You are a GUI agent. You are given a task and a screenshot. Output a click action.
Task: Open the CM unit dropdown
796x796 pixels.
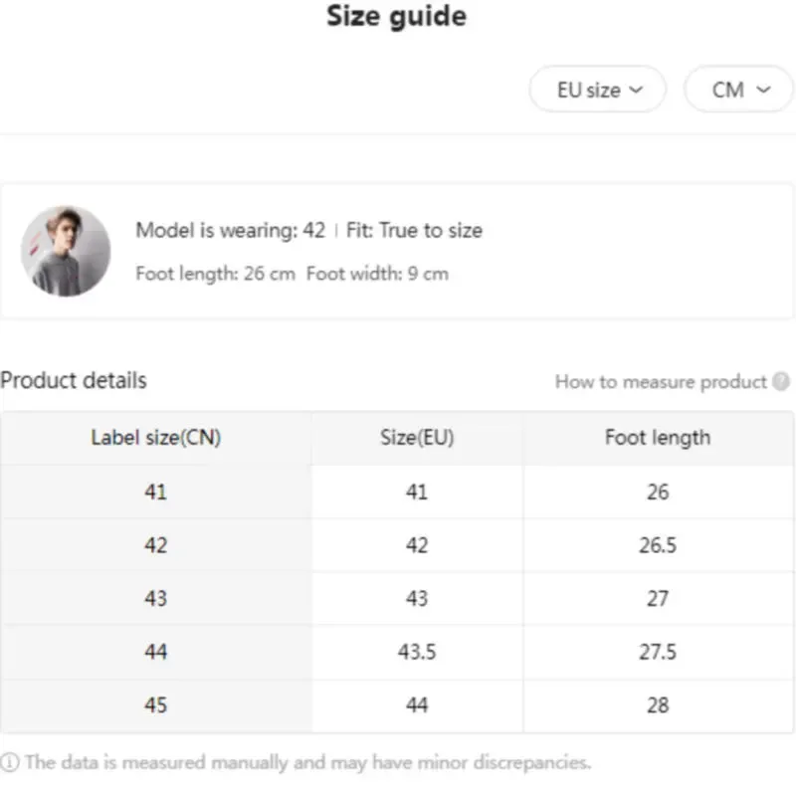tap(739, 90)
